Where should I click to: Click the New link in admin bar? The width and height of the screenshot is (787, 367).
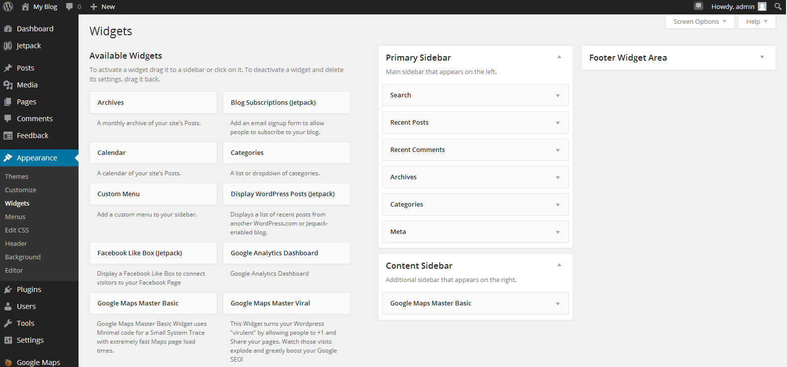[x=103, y=6]
